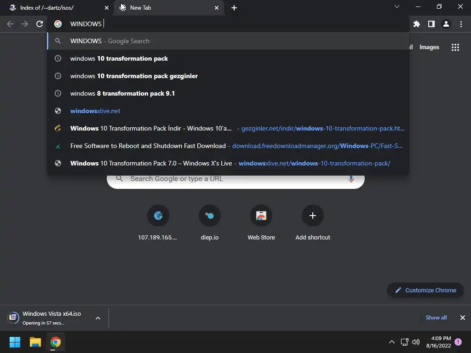Screen dimensions: 471x353
Task: Open the tab search chevron
Action: click(x=397, y=6)
